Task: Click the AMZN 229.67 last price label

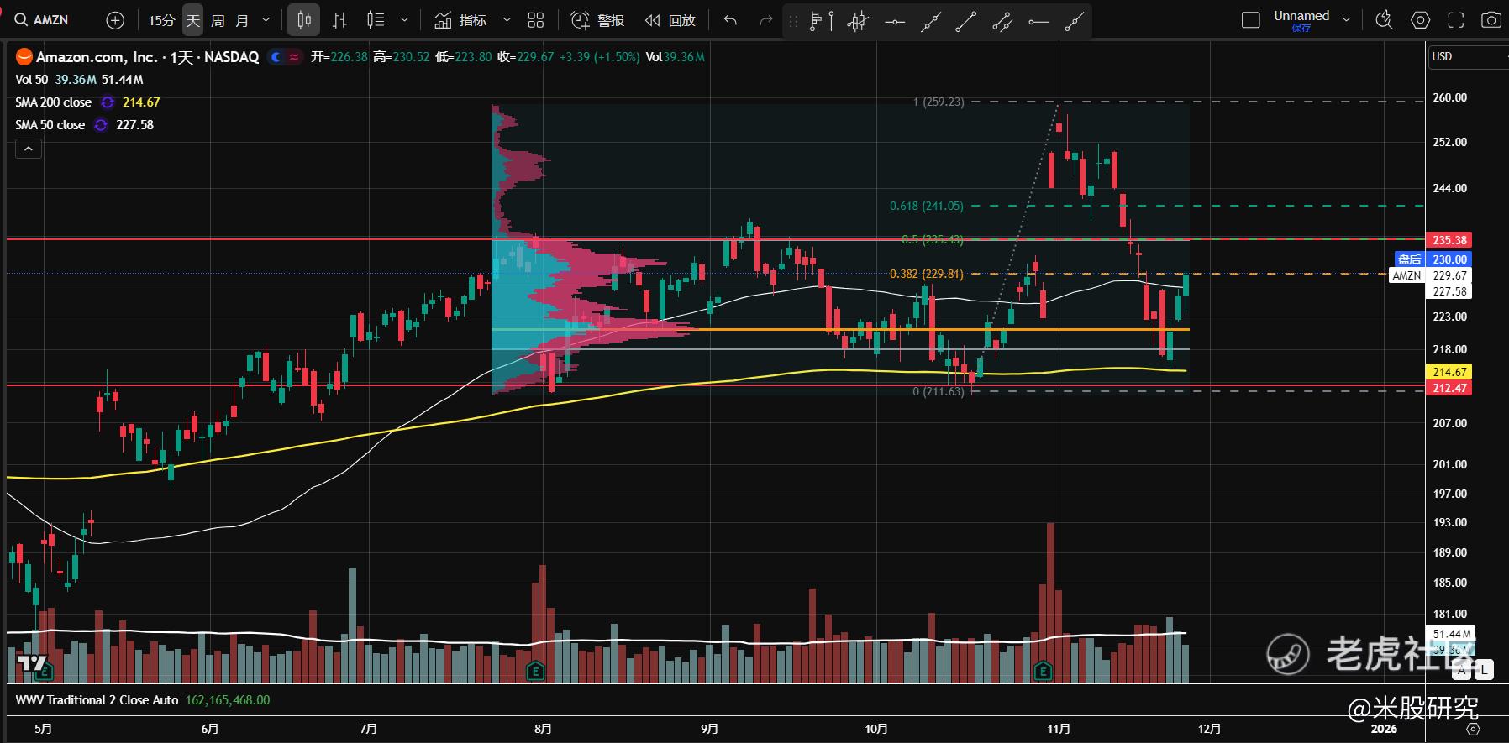Action: 1431,275
